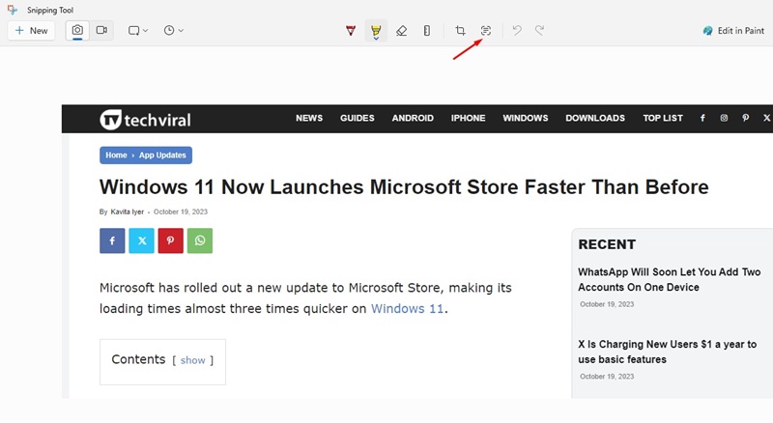This screenshot has height=423, width=773.
Task: Open the snipping shape mode dropdown
Action: point(138,31)
